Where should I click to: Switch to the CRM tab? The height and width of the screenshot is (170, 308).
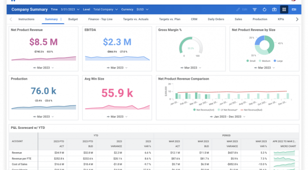coord(194,19)
